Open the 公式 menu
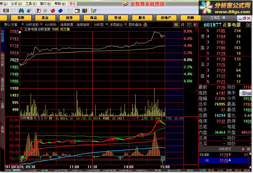This screenshot has width=253, height=173. 16,4
